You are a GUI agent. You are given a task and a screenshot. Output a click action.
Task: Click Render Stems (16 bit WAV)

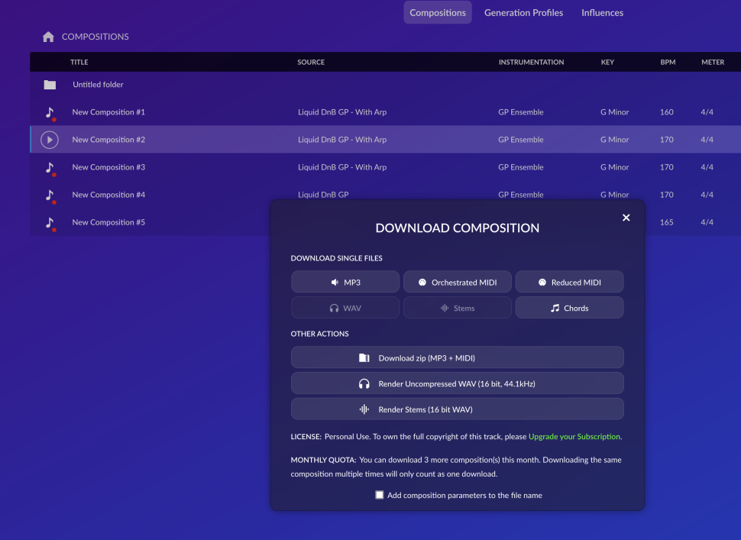pos(457,409)
